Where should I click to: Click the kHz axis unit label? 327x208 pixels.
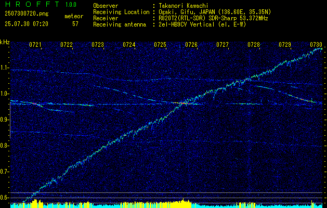tap(5, 42)
